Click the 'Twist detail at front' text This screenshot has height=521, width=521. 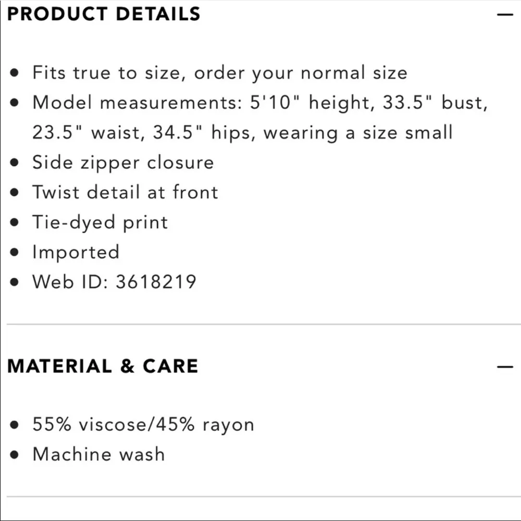tap(125, 192)
